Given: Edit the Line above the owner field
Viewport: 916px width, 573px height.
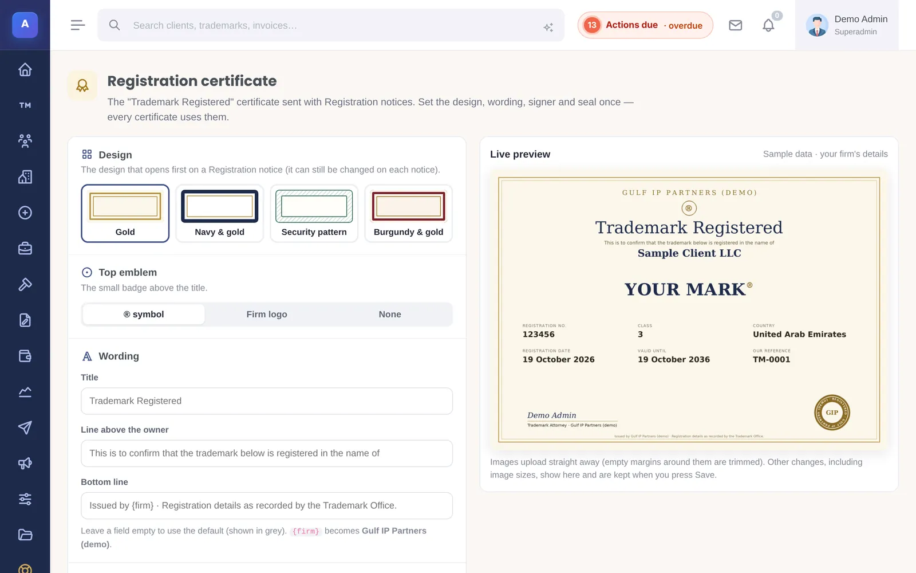Looking at the screenshot, I should pyautogui.click(x=267, y=453).
